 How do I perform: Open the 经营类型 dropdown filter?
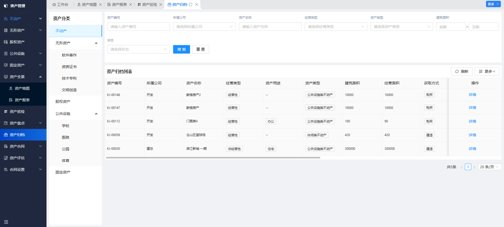336,26
